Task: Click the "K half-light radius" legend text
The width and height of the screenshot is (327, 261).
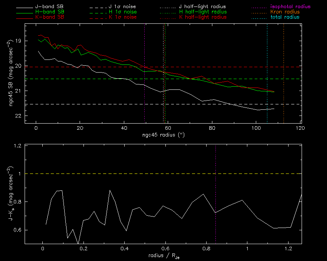Action: pyautogui.click(x=203, y=17)
